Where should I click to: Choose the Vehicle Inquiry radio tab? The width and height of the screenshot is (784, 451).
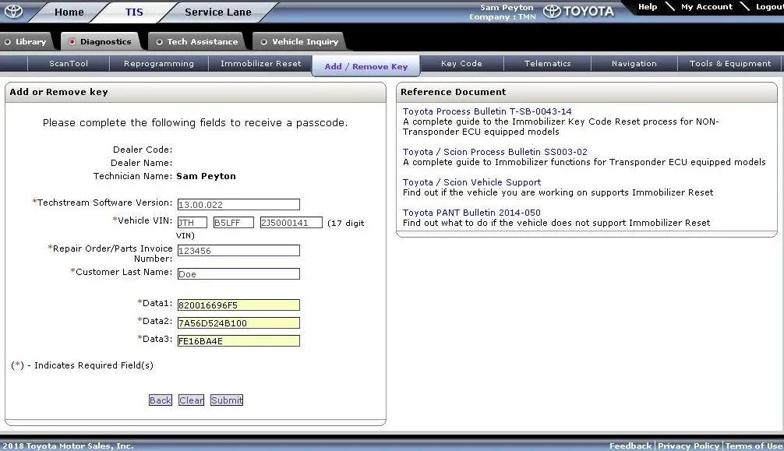299,41
